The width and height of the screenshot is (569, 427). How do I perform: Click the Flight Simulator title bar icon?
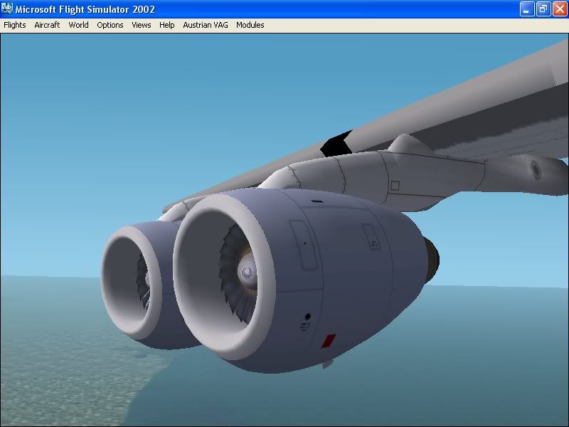[x=9, y=9]
